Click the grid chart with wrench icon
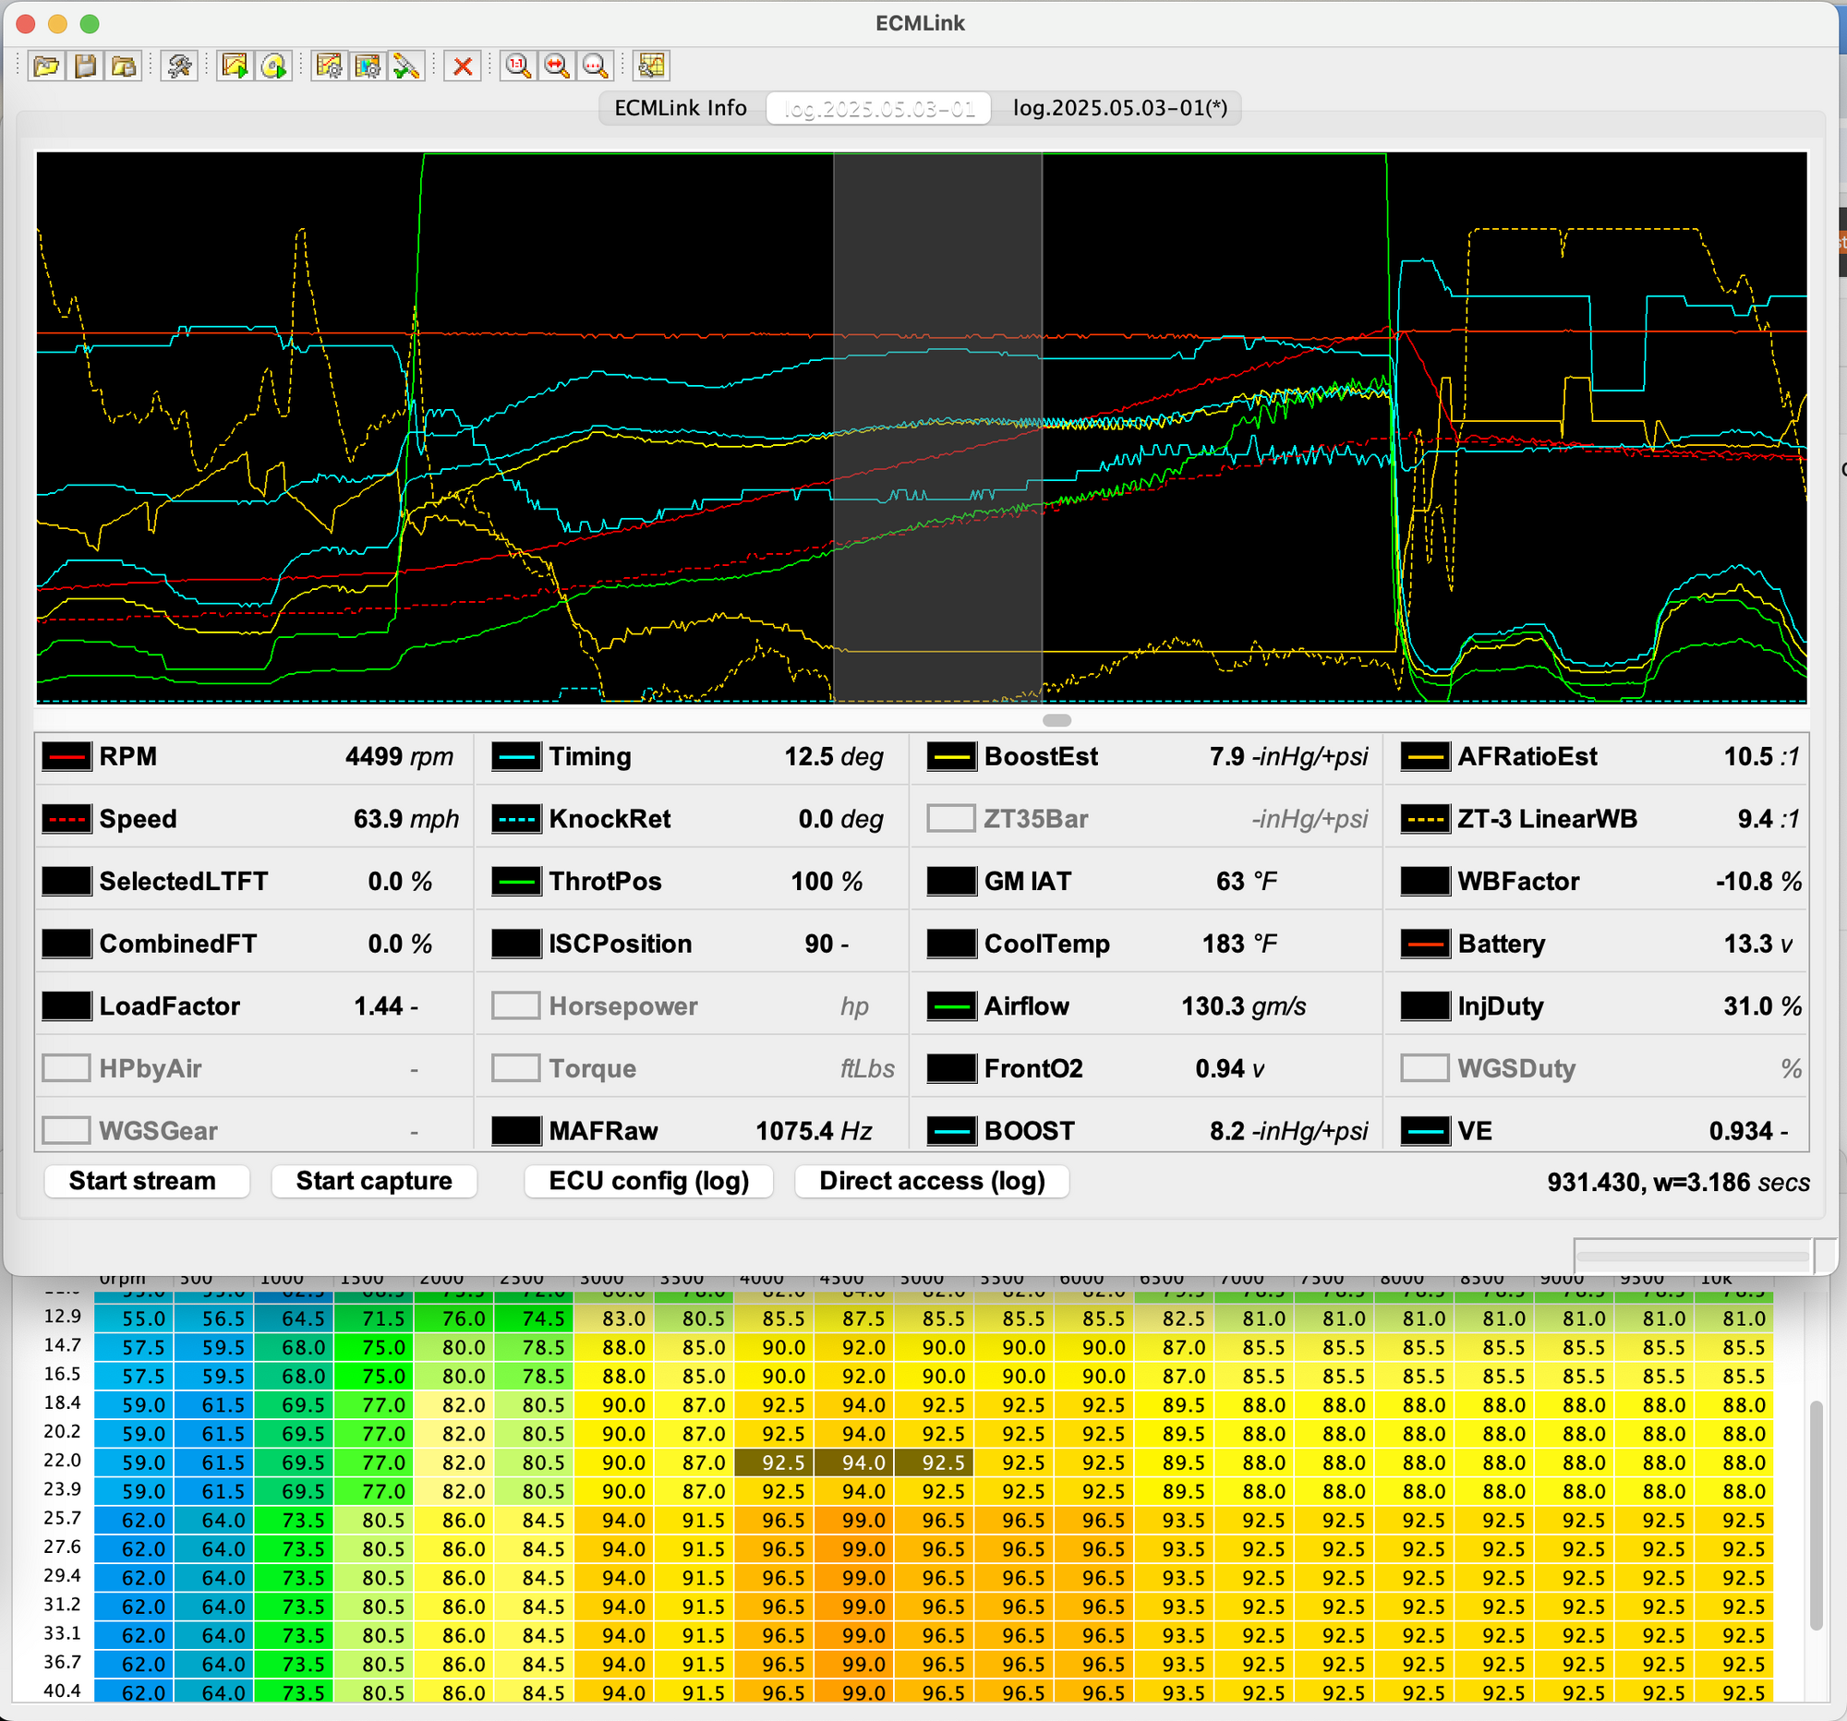This screenshot has height=1721, width=1847. pos(651,66)
